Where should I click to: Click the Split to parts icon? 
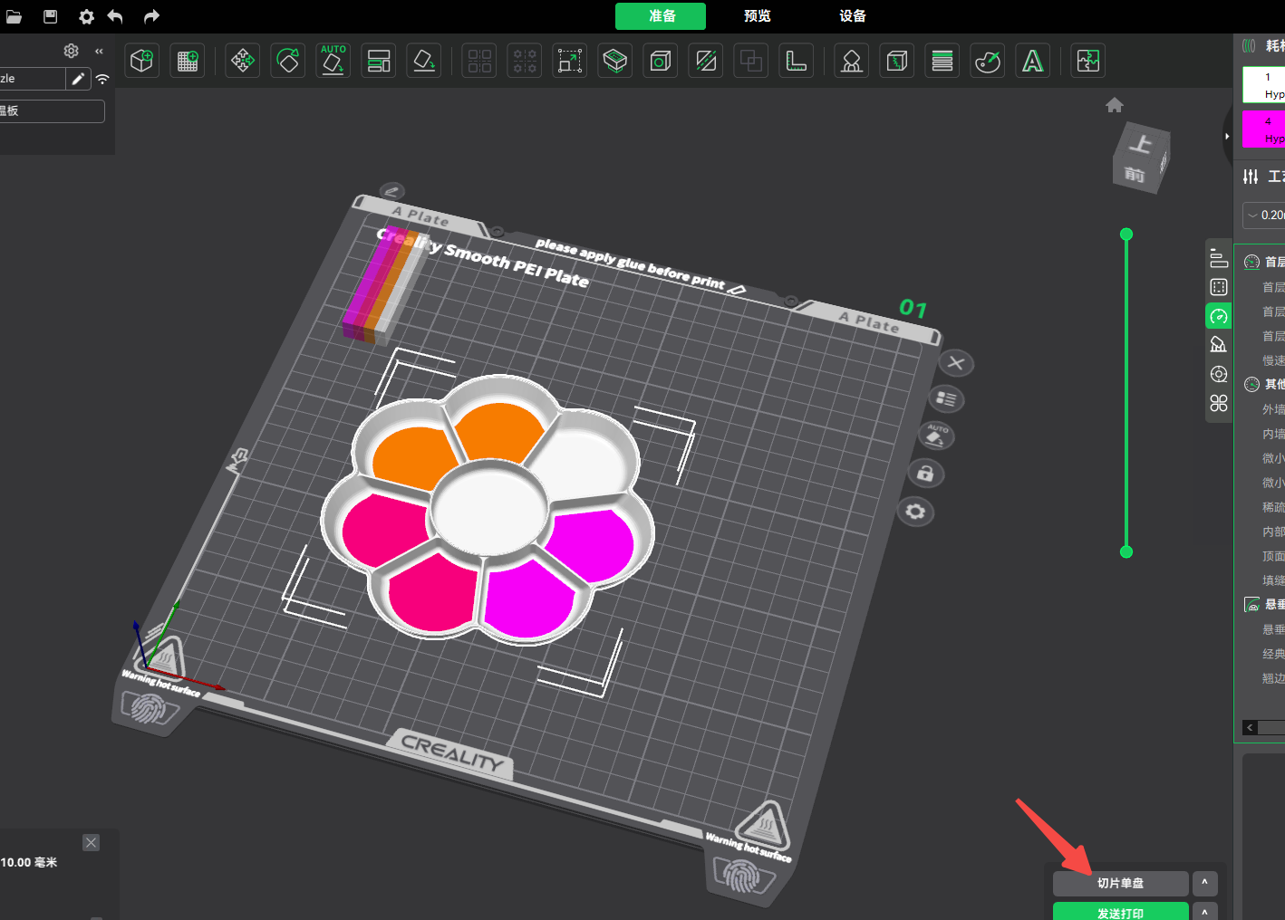[x=525, y=61]
